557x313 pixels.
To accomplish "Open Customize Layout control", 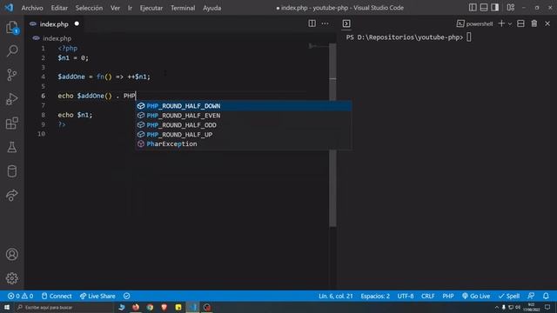I will pos(511,8).
